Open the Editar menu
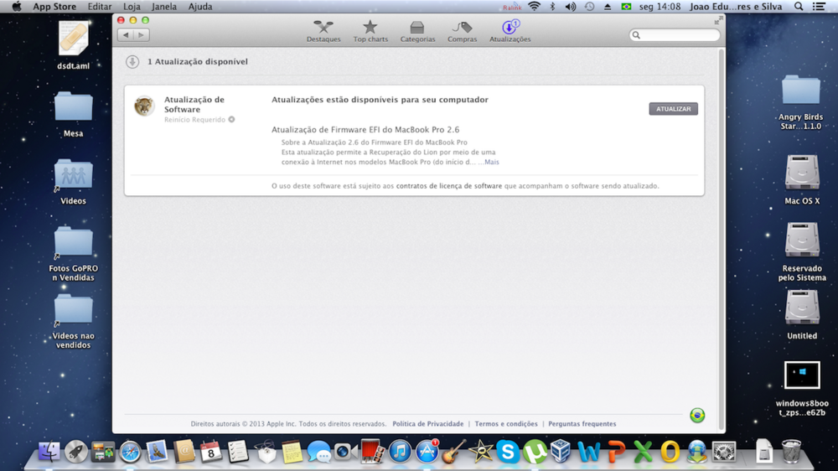This screenshot has width=838, height=471. click(x=100, y=7)
